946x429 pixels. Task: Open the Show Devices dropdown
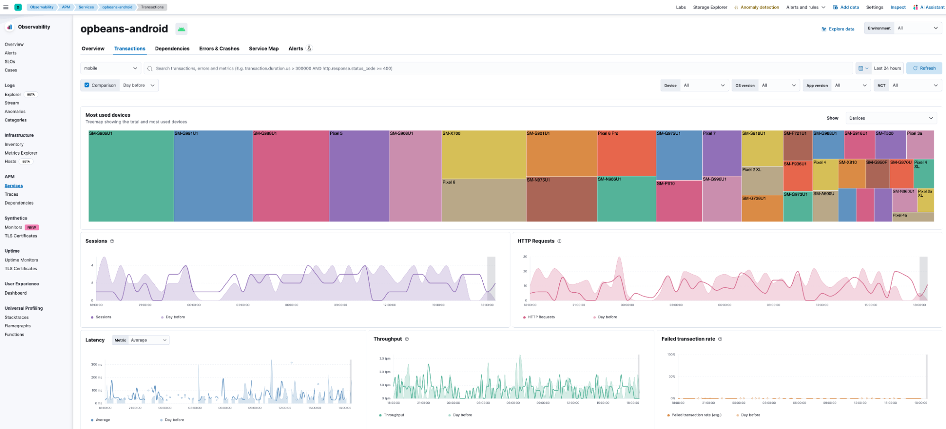891,118
